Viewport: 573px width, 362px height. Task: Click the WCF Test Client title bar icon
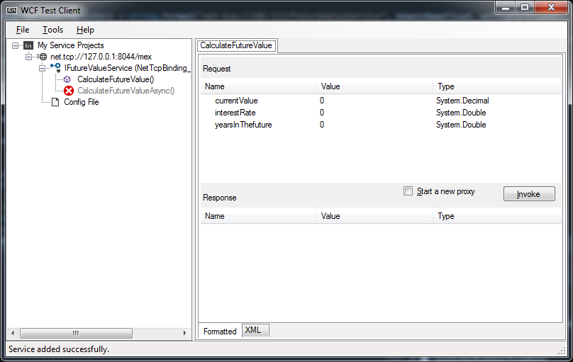12,11
